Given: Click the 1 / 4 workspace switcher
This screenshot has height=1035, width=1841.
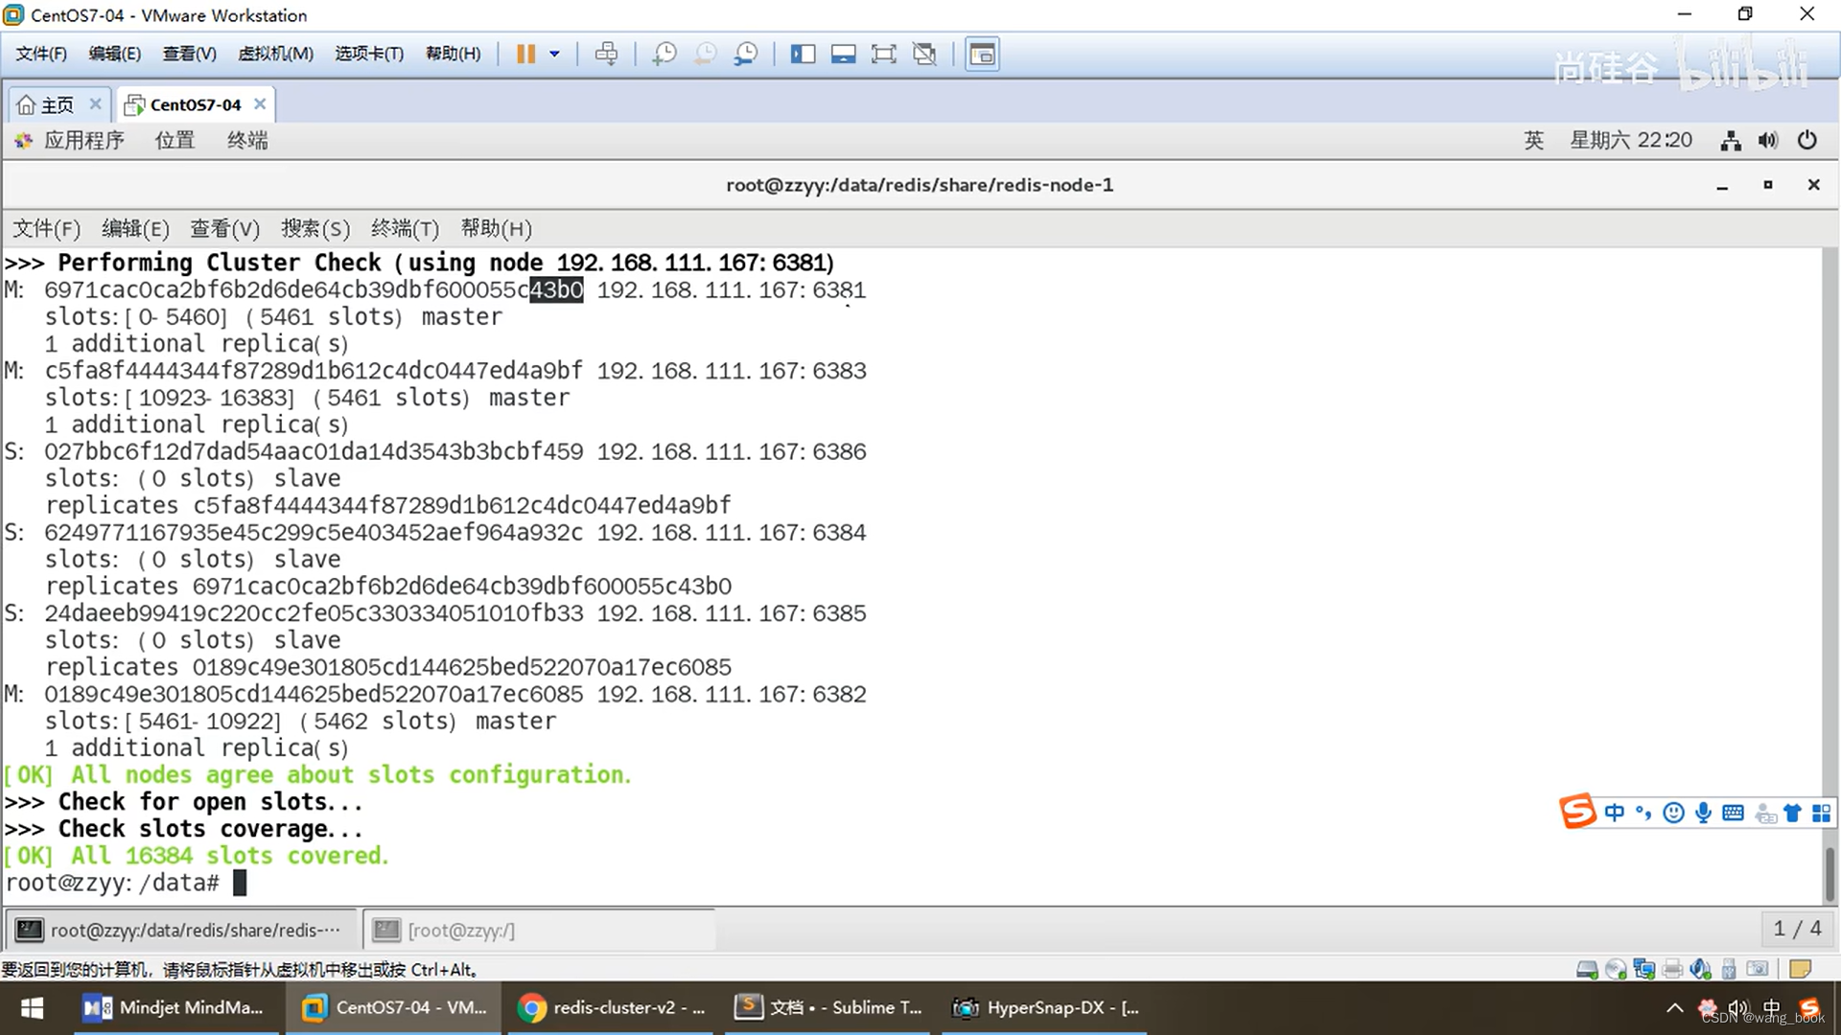Looking at the screenshot, I should [1797, 929].
